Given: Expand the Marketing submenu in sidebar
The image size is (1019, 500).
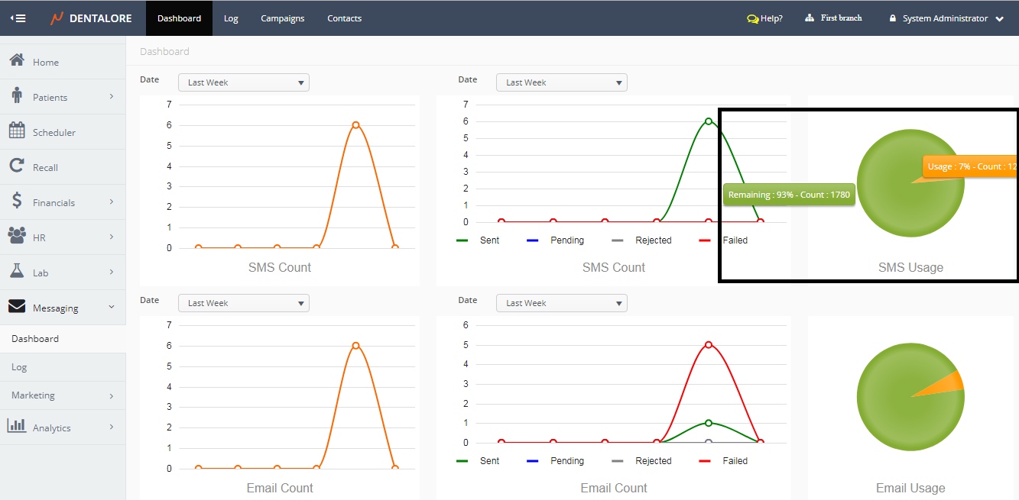Looking at the screenshot, I should point(63,395).
